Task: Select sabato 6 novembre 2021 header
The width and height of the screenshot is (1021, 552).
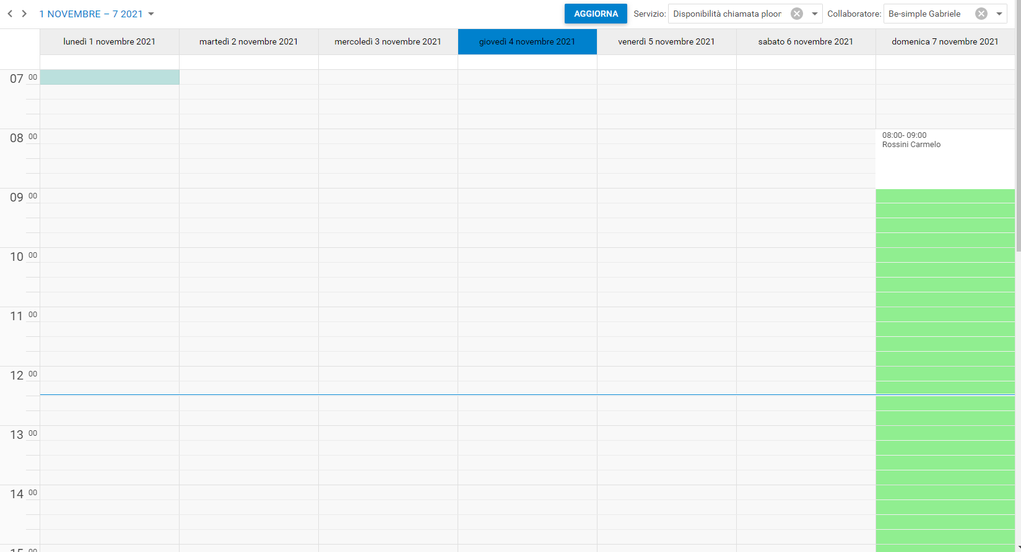Action: pyautogui.click(x=806, y=41)
